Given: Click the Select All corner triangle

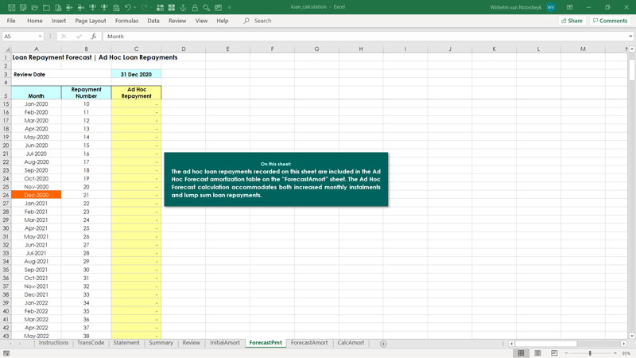Looking at the screenshot, I should pos(6,49).
